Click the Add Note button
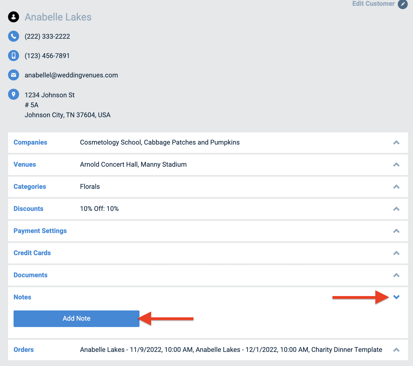The width and height of the screenshot is (413, 366). pos(76,318)
